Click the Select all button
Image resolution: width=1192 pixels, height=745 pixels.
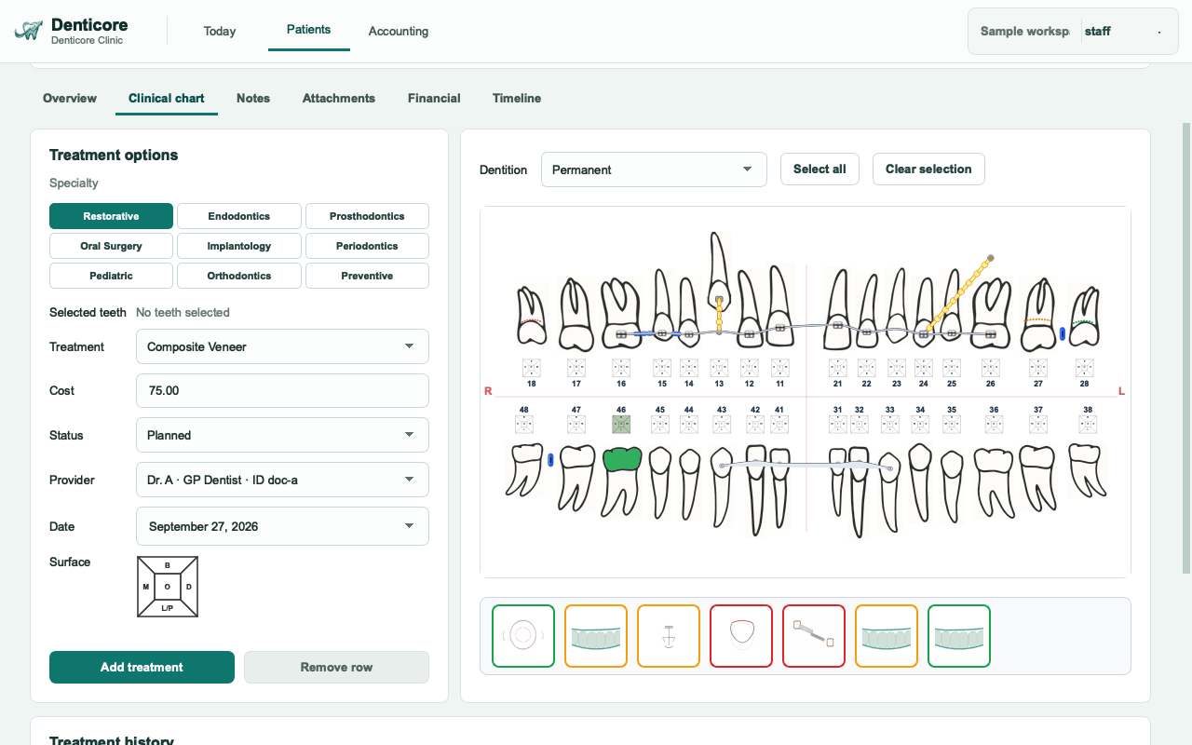[x=819, y=169]
